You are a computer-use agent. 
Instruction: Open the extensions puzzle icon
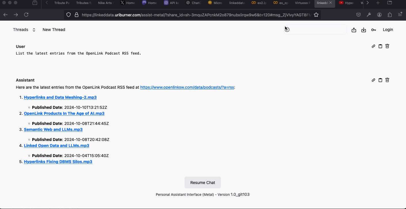[390, 15]
